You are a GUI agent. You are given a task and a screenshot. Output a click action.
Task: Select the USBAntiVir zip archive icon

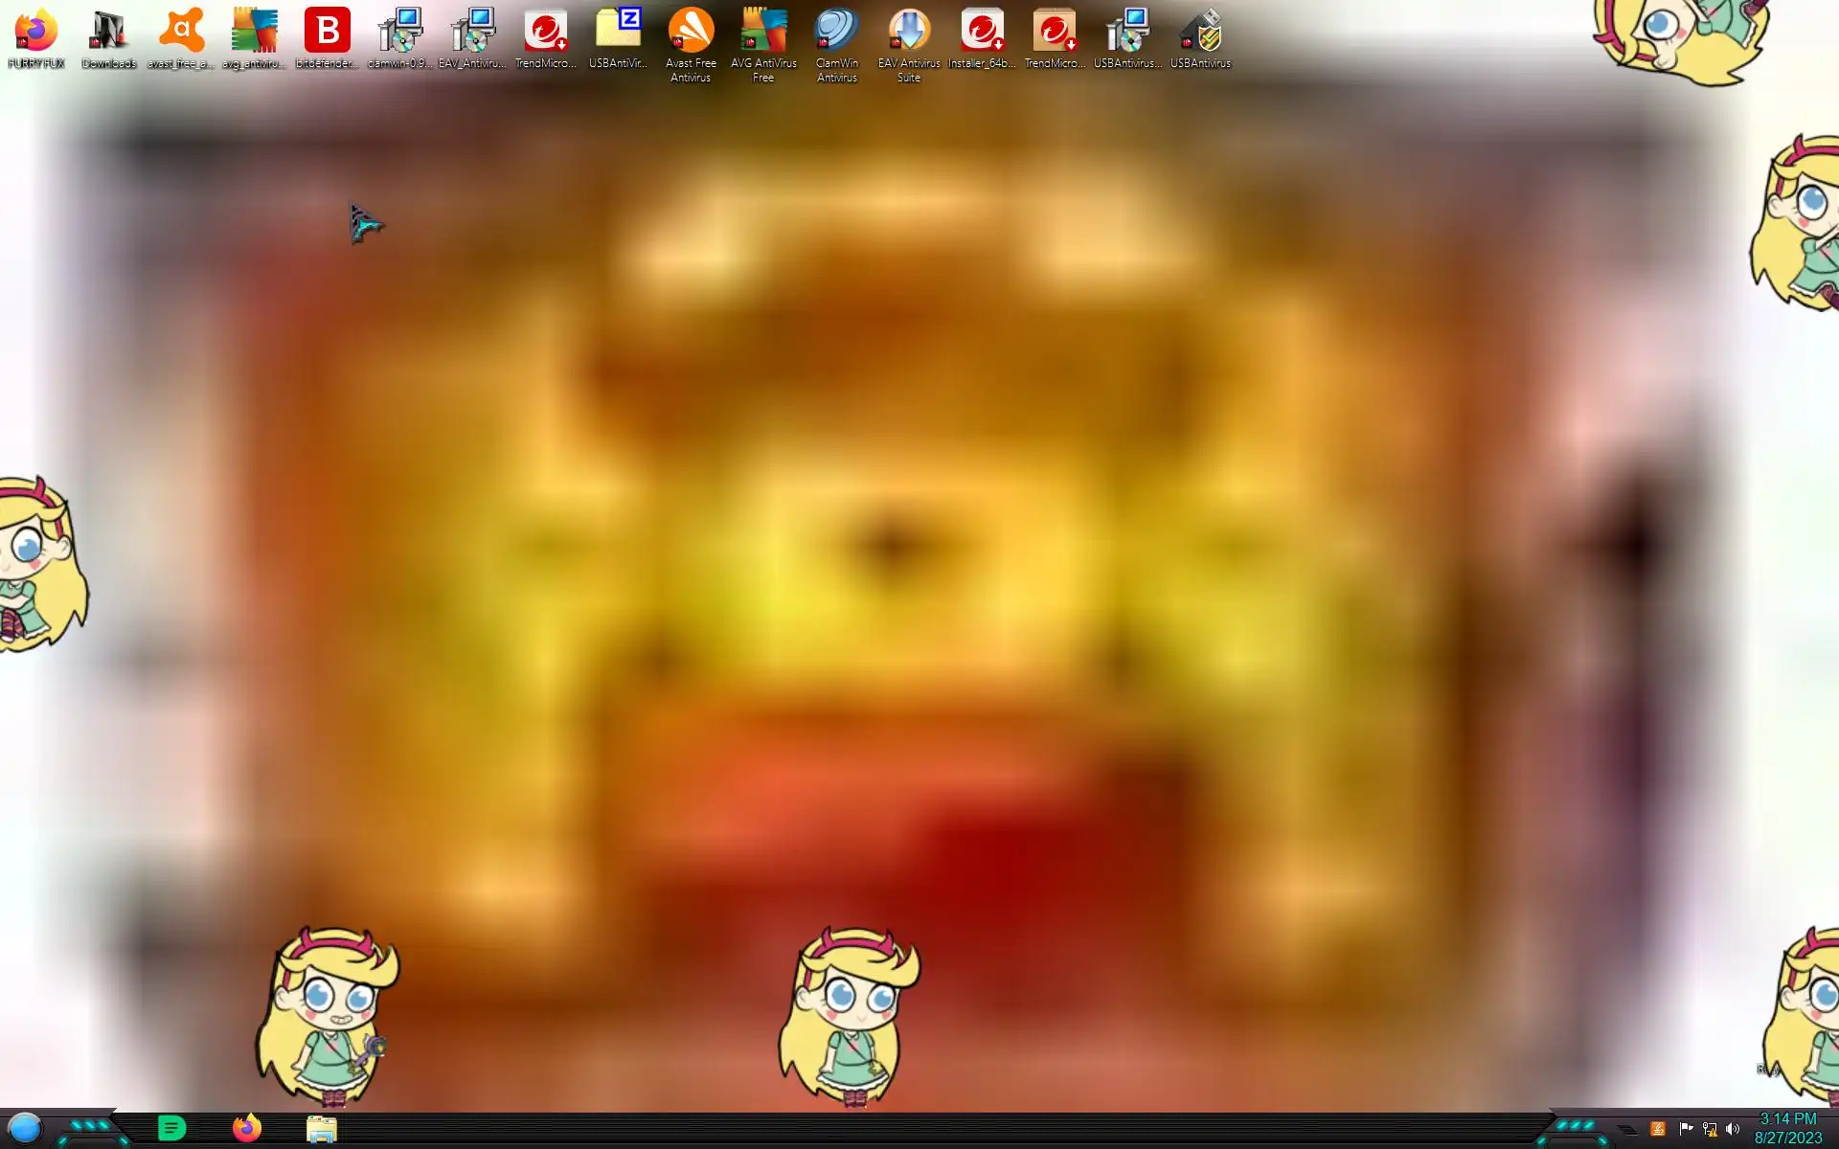(x=618, y=34)
